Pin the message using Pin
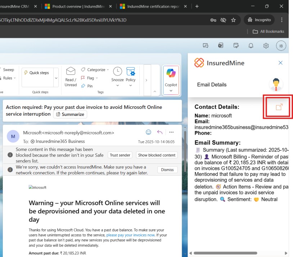 click(x=87, y=86)
